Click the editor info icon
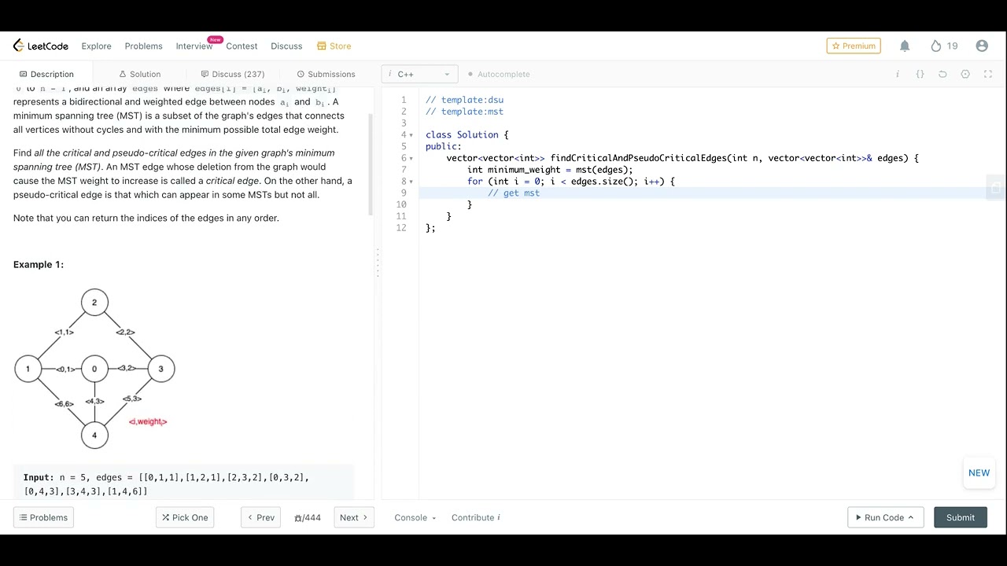The height and width of the screenshot is (566, 1007). [x=898, y=74]
